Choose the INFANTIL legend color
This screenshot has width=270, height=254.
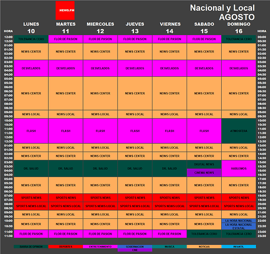238,246
